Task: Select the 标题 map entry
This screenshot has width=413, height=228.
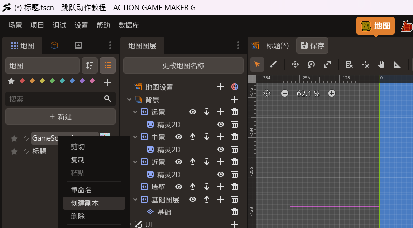Action: pos(39,151)
